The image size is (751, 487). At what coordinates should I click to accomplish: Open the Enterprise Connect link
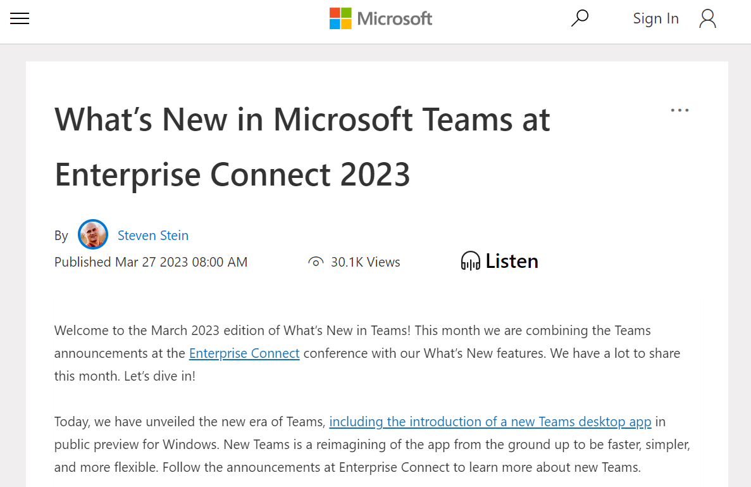(244, 353)
